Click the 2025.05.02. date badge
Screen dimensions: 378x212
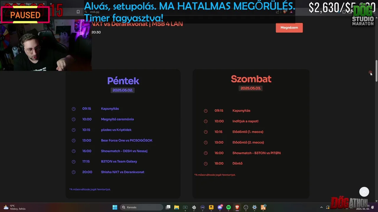[x=123, y=90]
